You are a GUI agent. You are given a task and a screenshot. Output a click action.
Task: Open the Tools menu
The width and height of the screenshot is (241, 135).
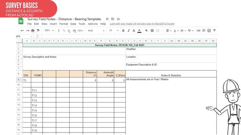tap(82, 24)
